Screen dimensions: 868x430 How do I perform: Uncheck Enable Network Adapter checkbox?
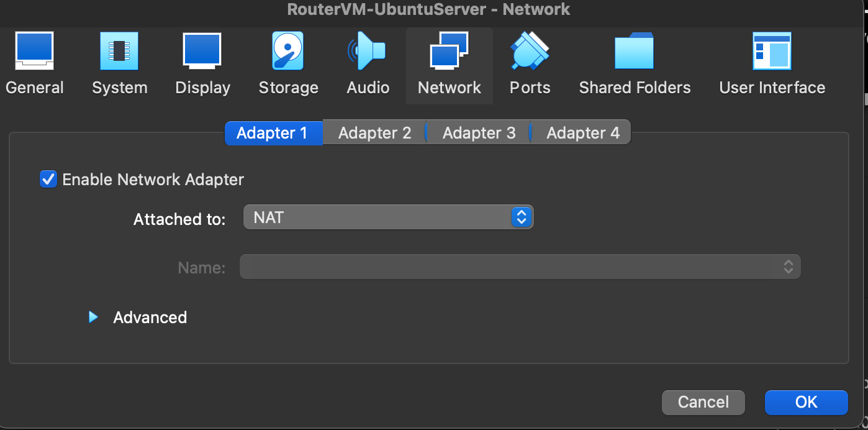click(48, 180)
